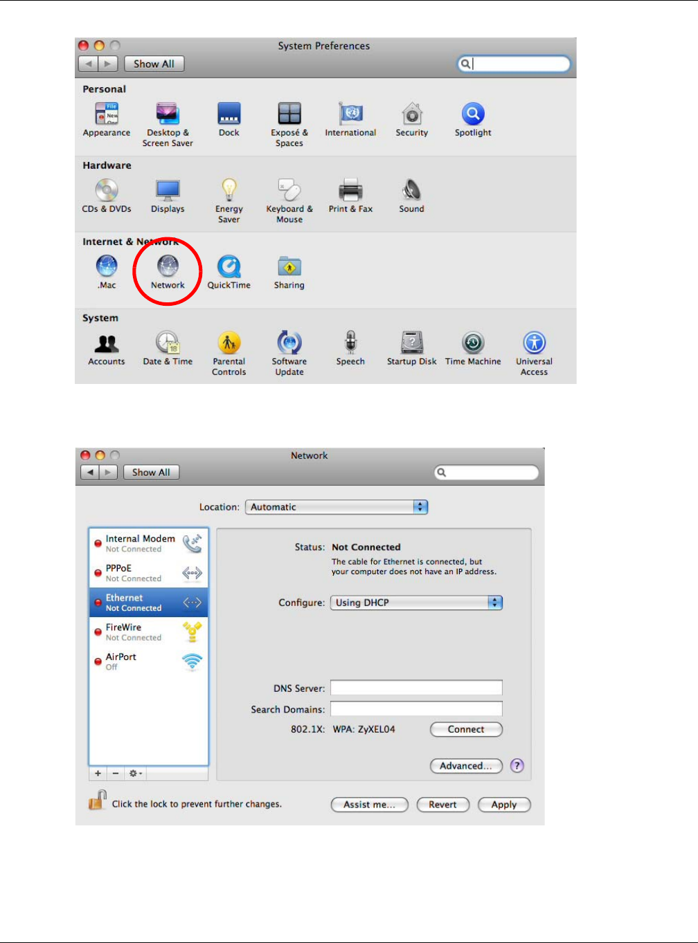Image resolution: width=698 pixels, height=943 pixels.
Task: Open the Configure dropdown showing Using DHCP
Action: (416, 603)
